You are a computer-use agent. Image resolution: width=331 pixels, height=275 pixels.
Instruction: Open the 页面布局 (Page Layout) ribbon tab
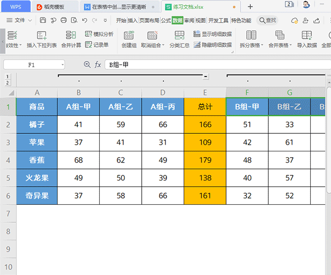pos(148,20)
